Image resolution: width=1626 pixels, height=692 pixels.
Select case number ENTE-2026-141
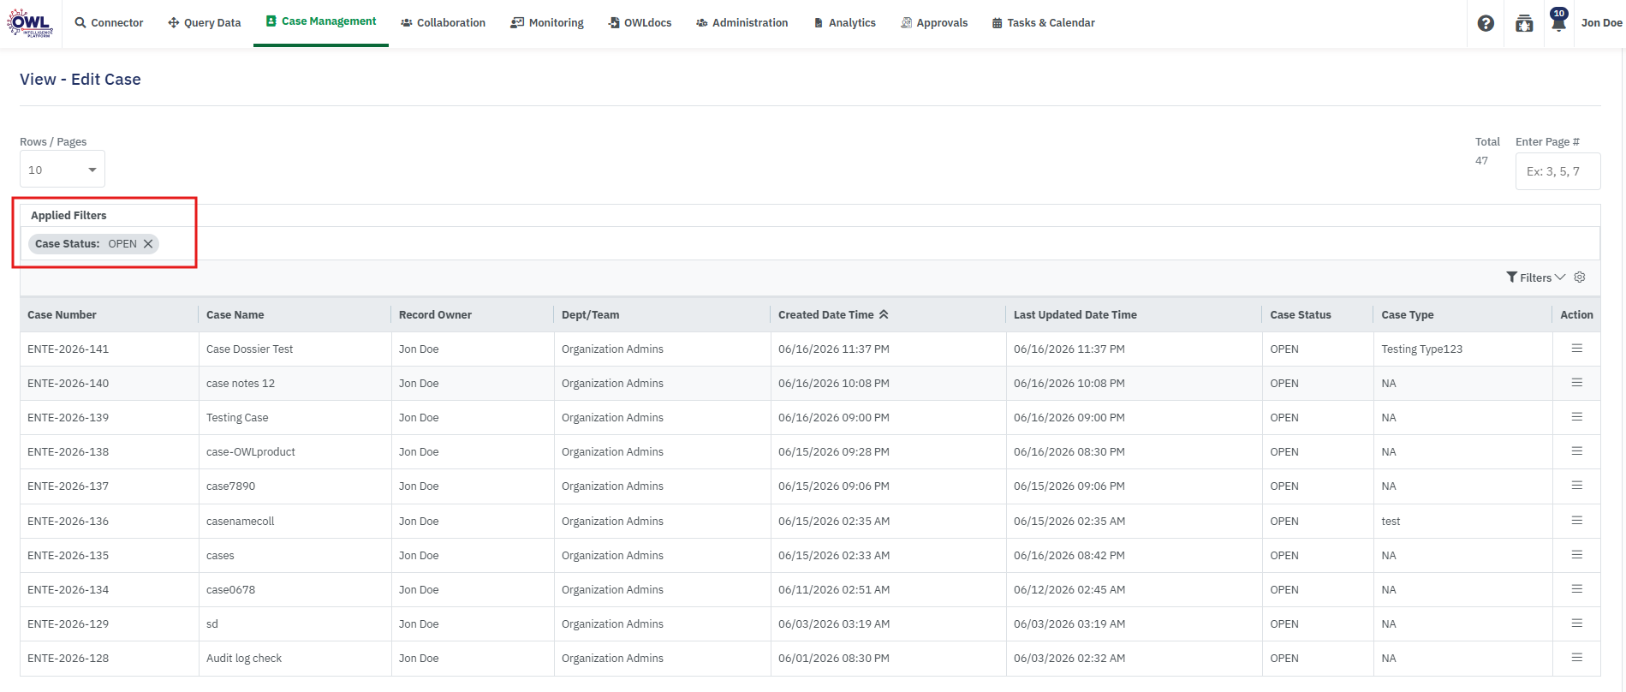pyautogui.click(x=68, y=349)
